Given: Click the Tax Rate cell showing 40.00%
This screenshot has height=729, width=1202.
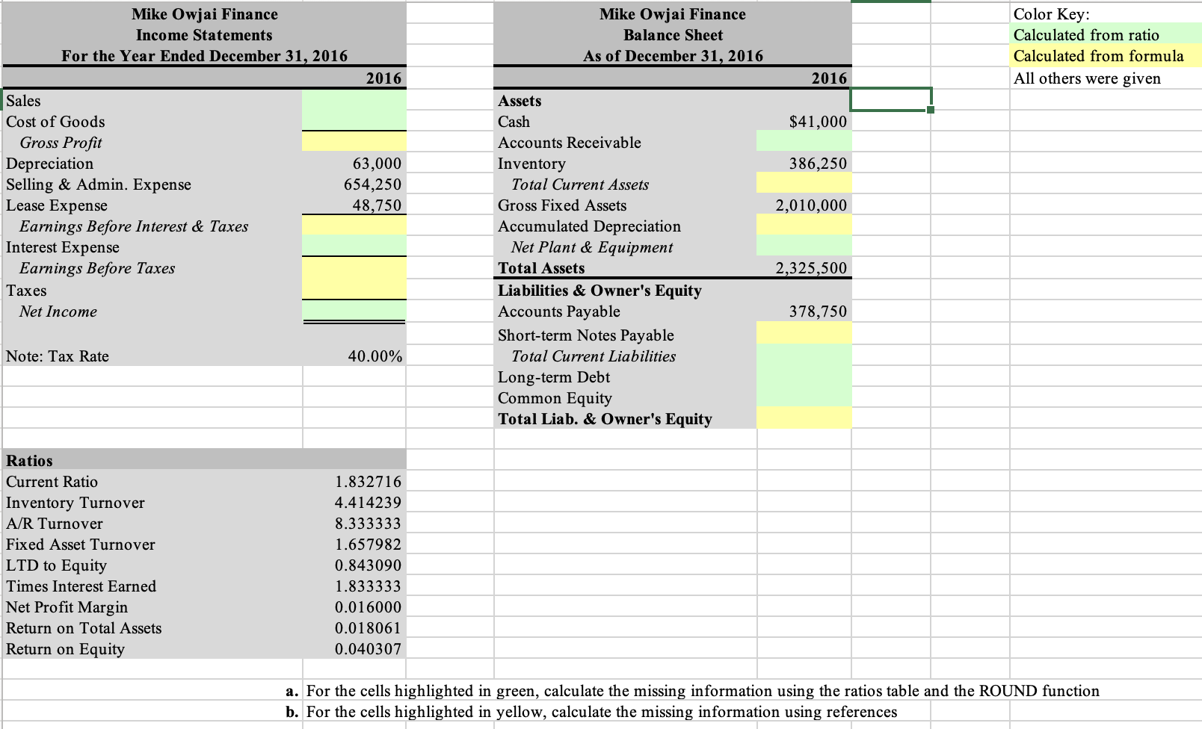Looking at the screenshot, I should (x=354, y=356).
